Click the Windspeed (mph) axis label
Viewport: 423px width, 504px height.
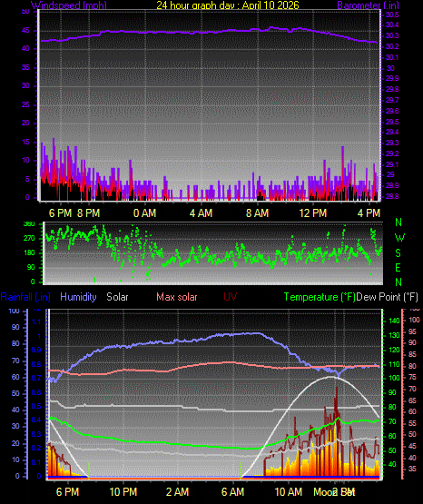tap(69, 5)
